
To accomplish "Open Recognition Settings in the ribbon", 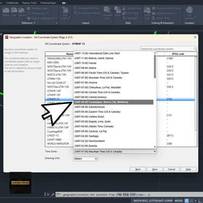I will pyautogui.click(x=87, y=13).
